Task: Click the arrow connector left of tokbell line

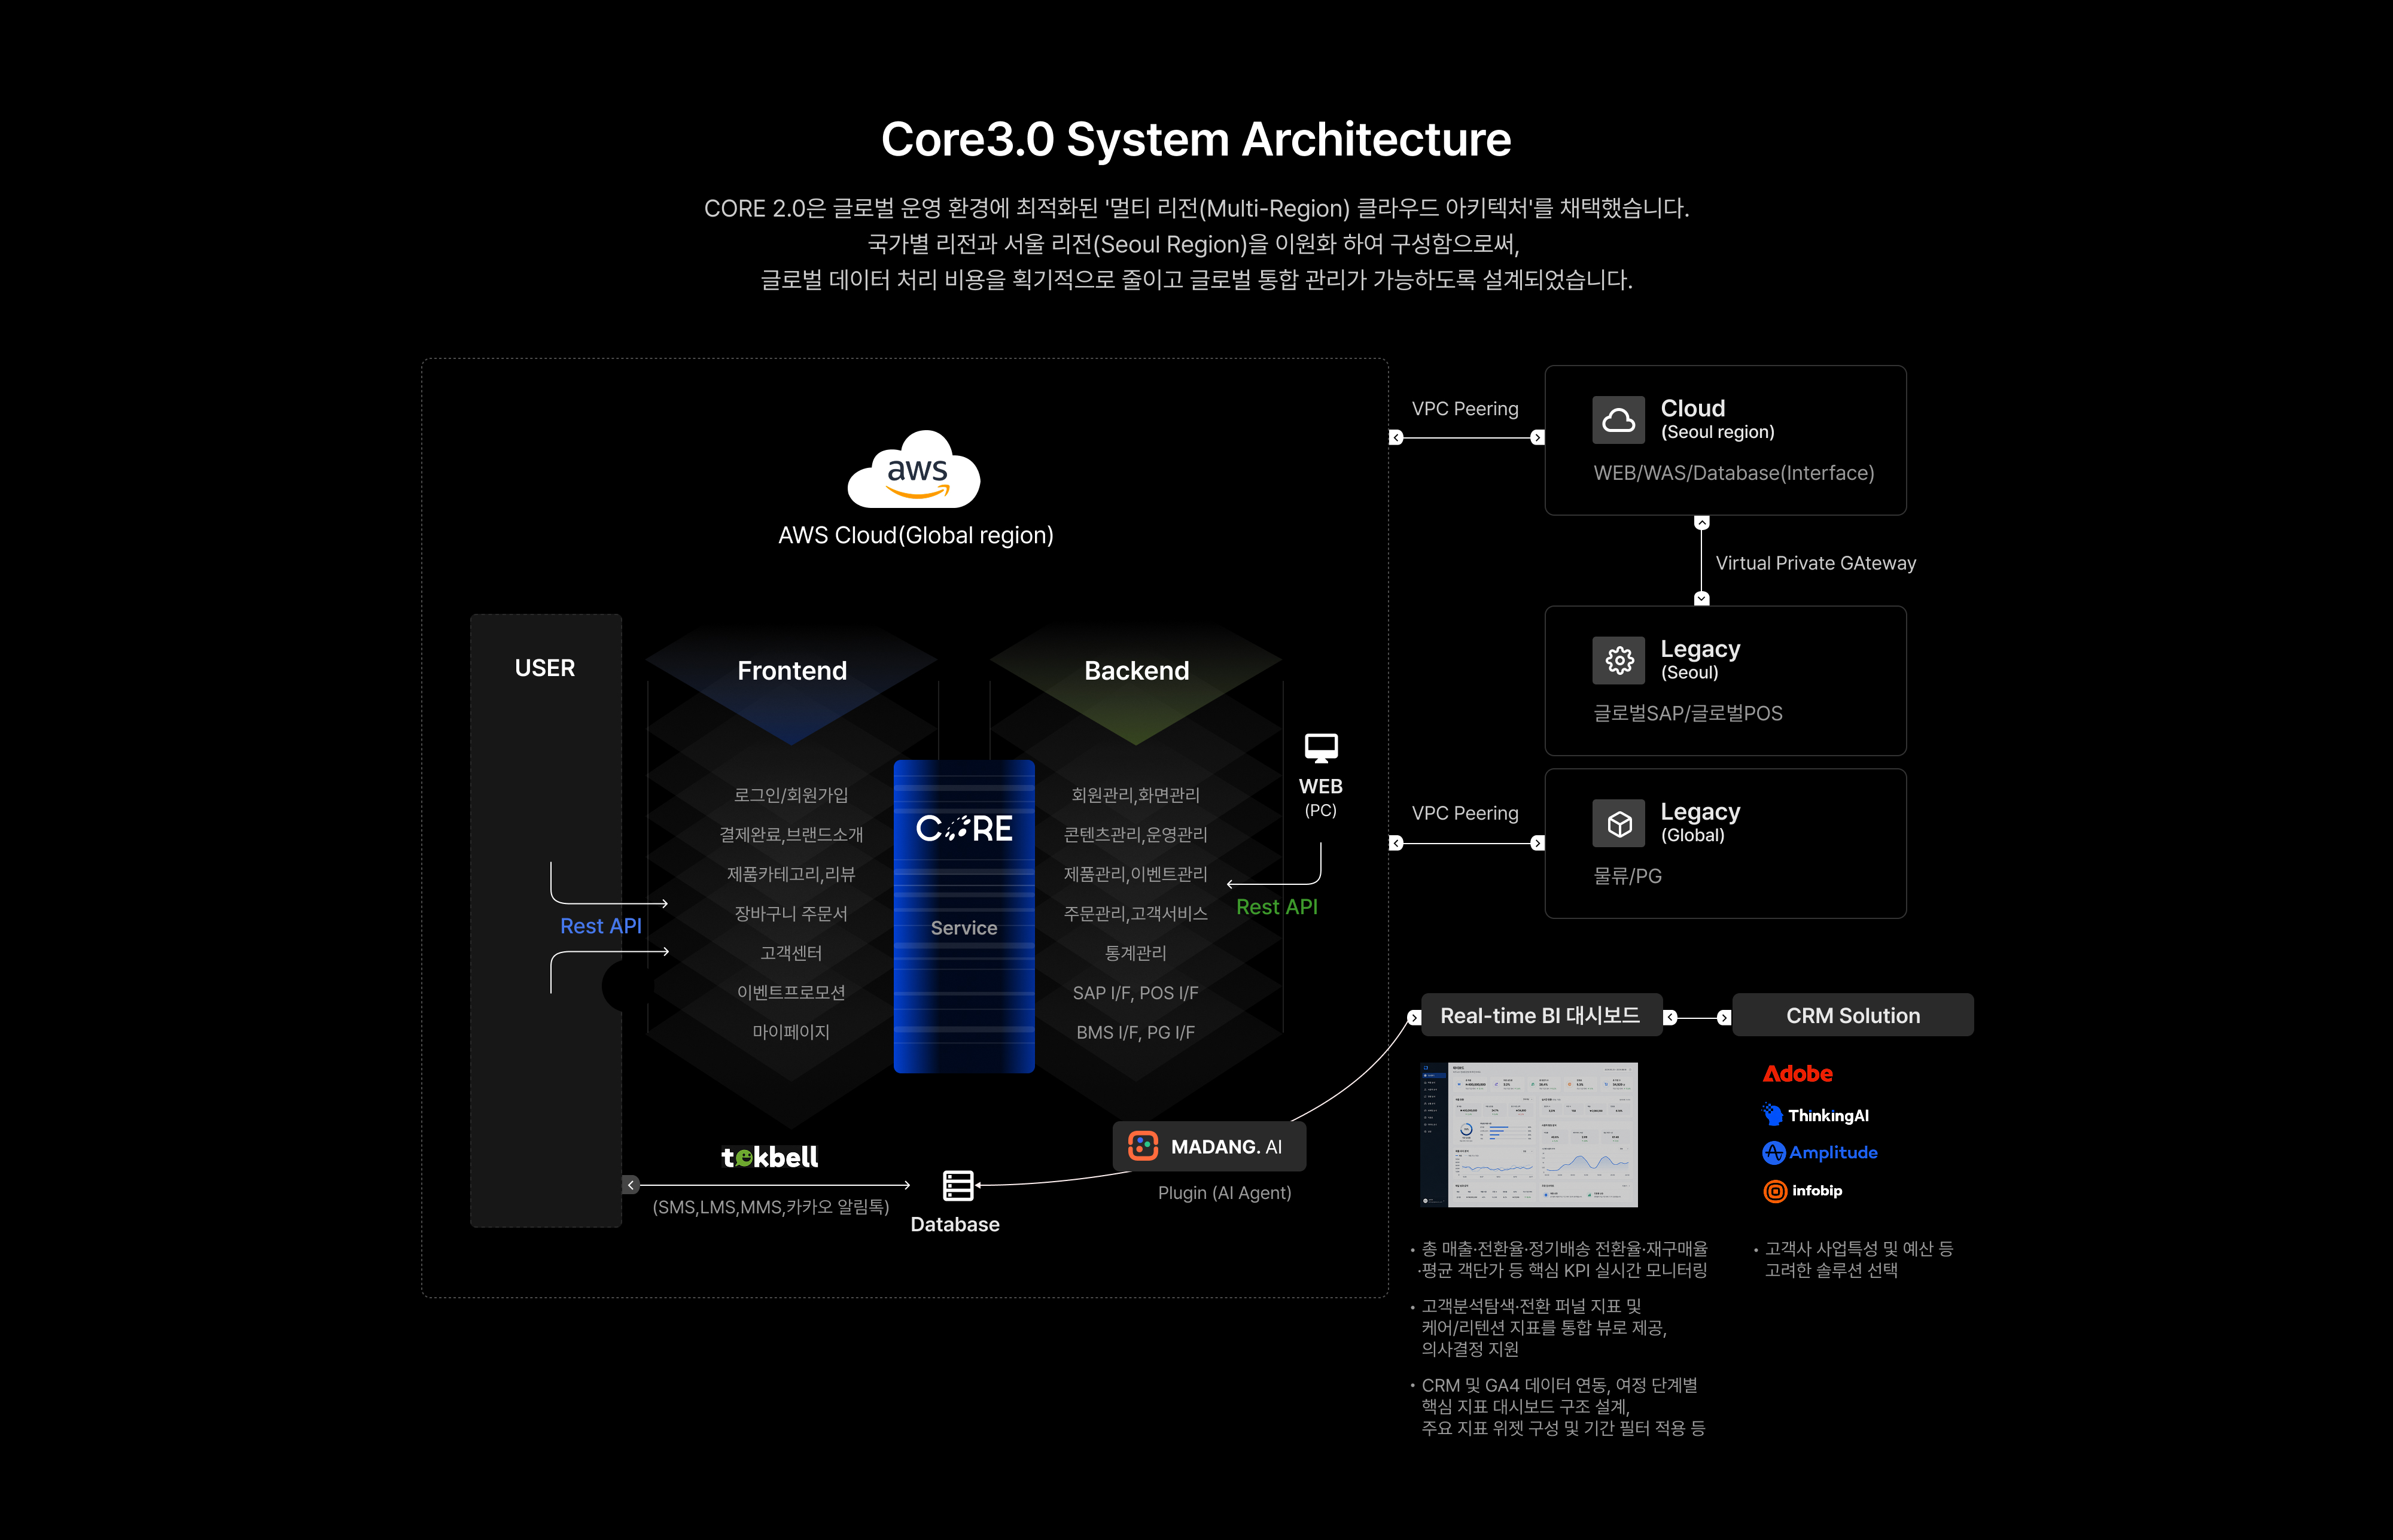Action: click(x=630, y=1185)
